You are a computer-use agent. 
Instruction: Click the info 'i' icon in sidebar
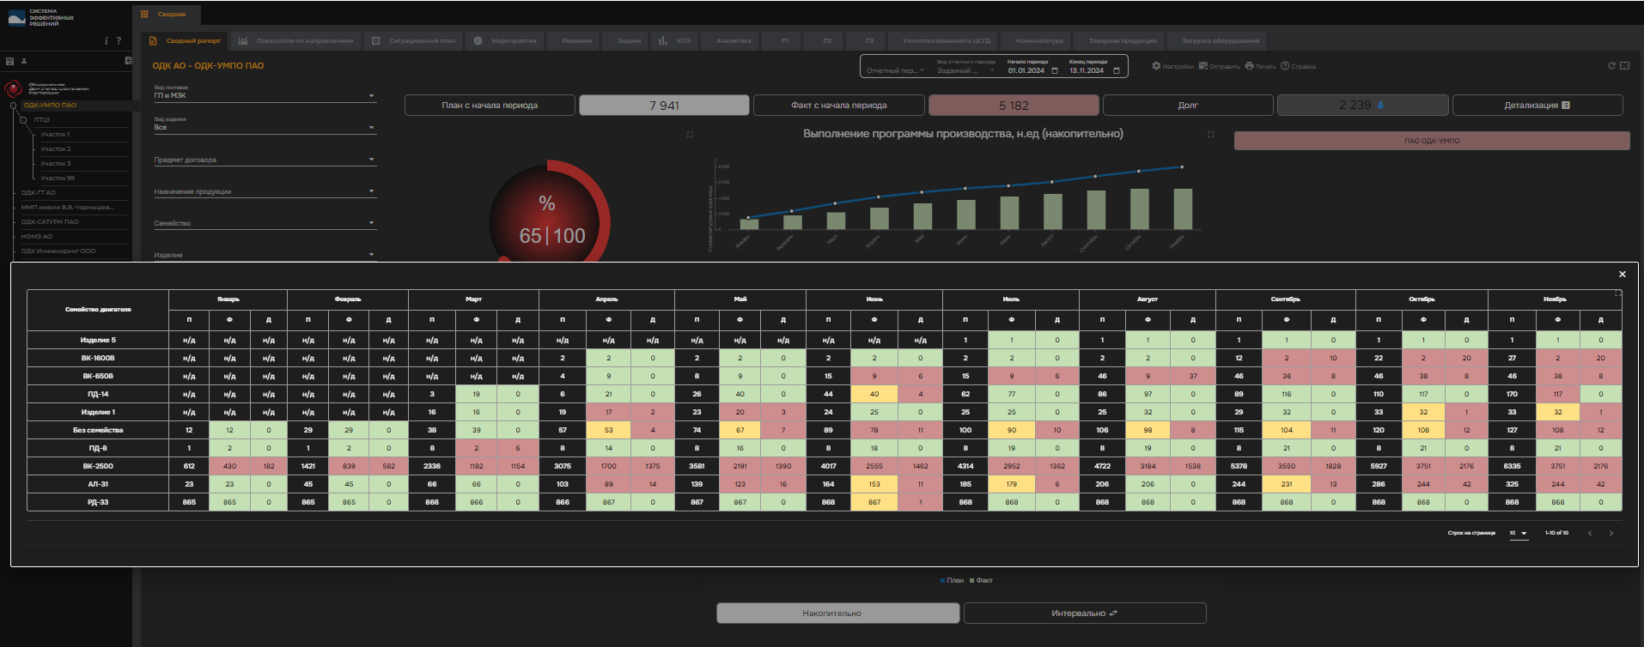pyautogui.click(x=107, y=41)
